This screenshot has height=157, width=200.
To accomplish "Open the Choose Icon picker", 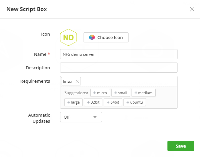I will coord(106,37).
